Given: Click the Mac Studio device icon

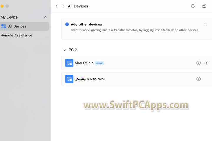Looking at the screenshot, I should (69, 63).
